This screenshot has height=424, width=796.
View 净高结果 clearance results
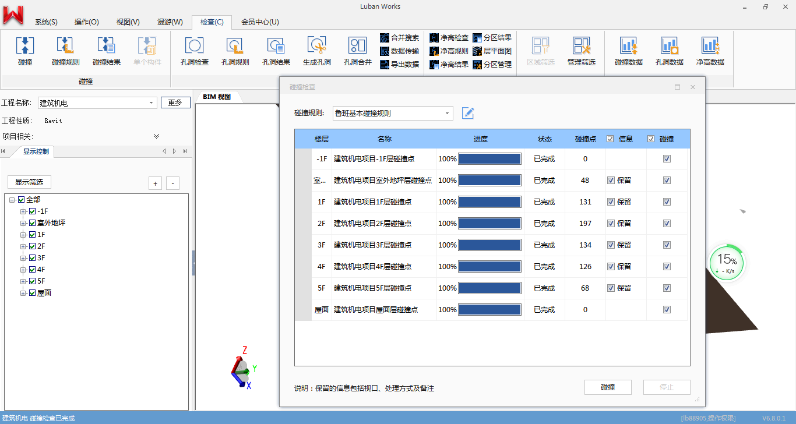[449, 64]
